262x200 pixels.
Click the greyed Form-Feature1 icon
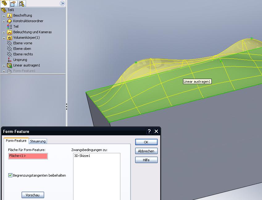9,71
